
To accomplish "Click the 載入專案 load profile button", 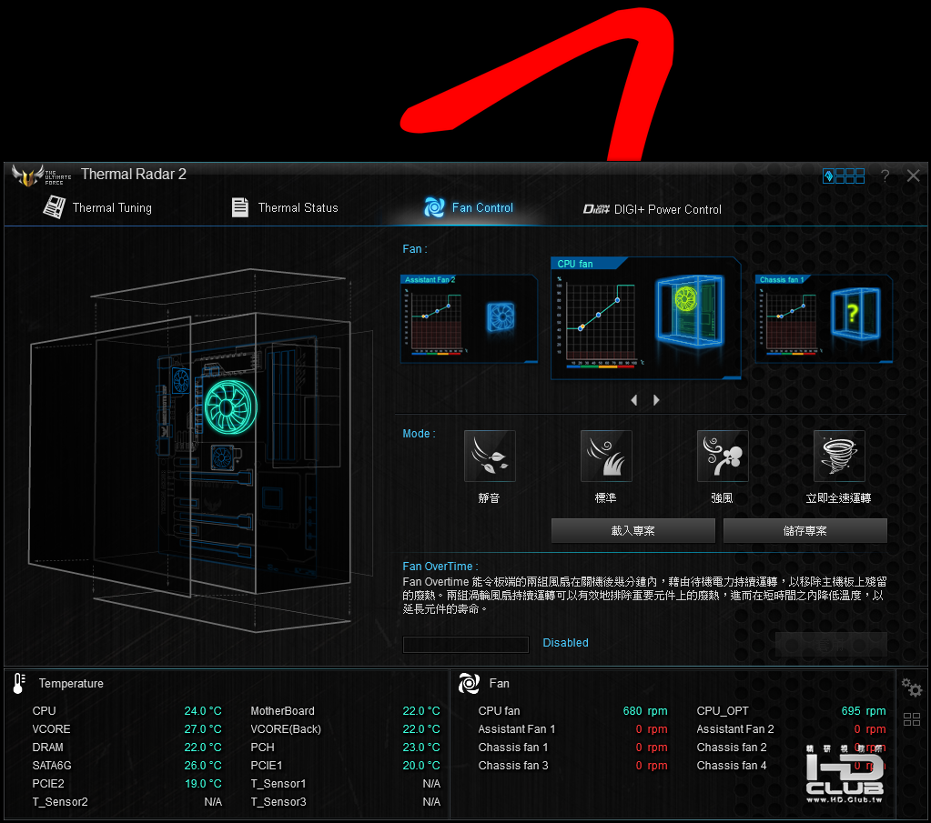I will pyautogui.click(x=632, y=530).
